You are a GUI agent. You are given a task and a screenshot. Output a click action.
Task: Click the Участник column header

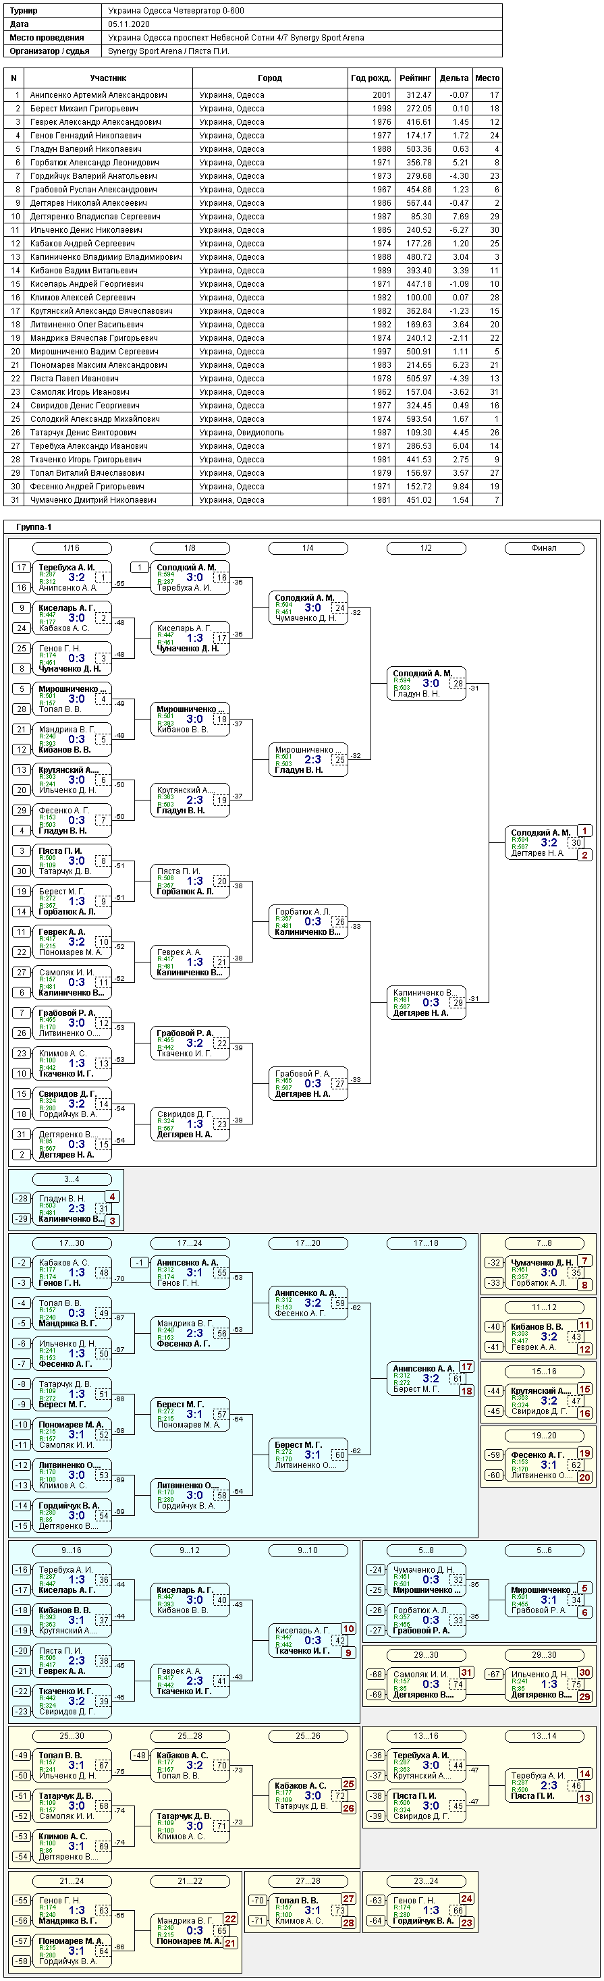pos(109,78)
